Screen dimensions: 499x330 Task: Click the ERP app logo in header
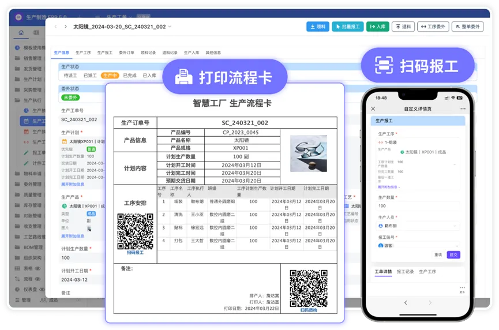(x=18, y=17)
